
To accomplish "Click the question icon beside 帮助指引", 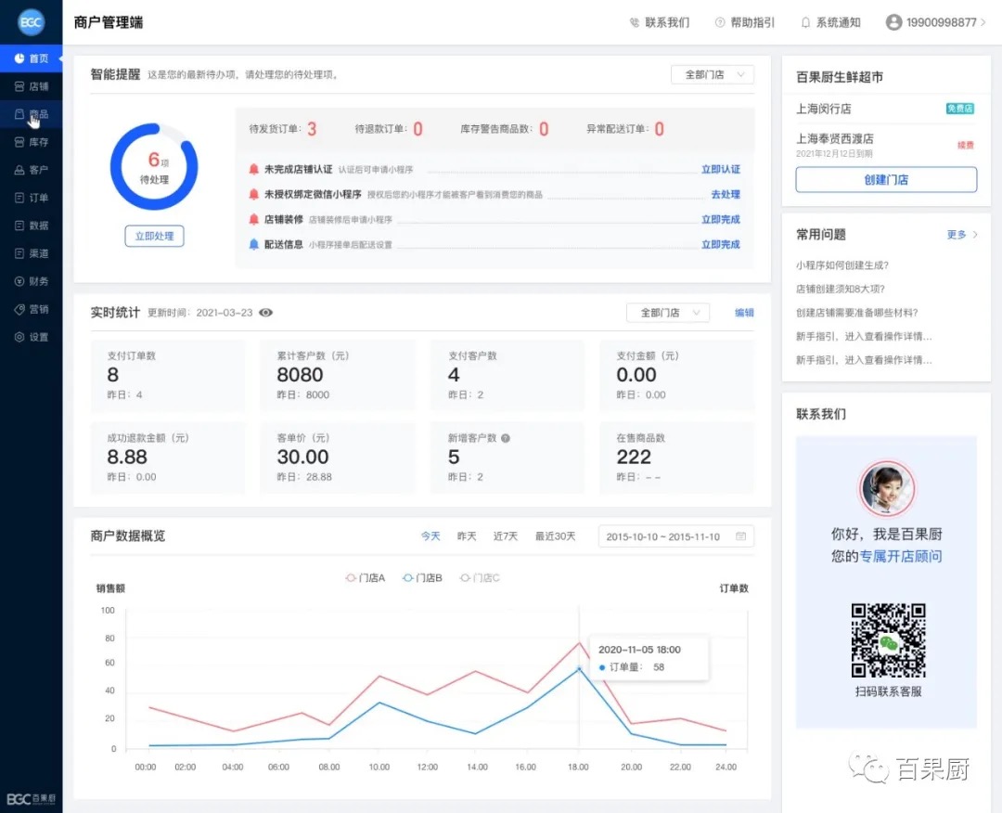I will pyautogui.click(x=720, y=22).
